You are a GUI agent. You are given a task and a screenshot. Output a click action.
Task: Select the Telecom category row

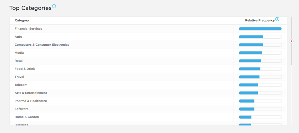(21, 85)
